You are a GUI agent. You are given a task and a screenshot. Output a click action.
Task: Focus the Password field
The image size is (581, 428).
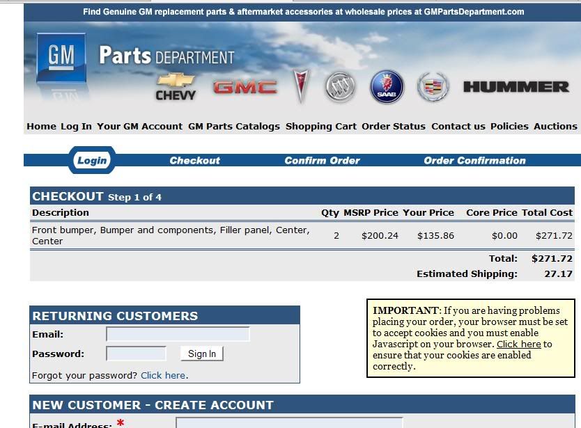click(136, 354)
